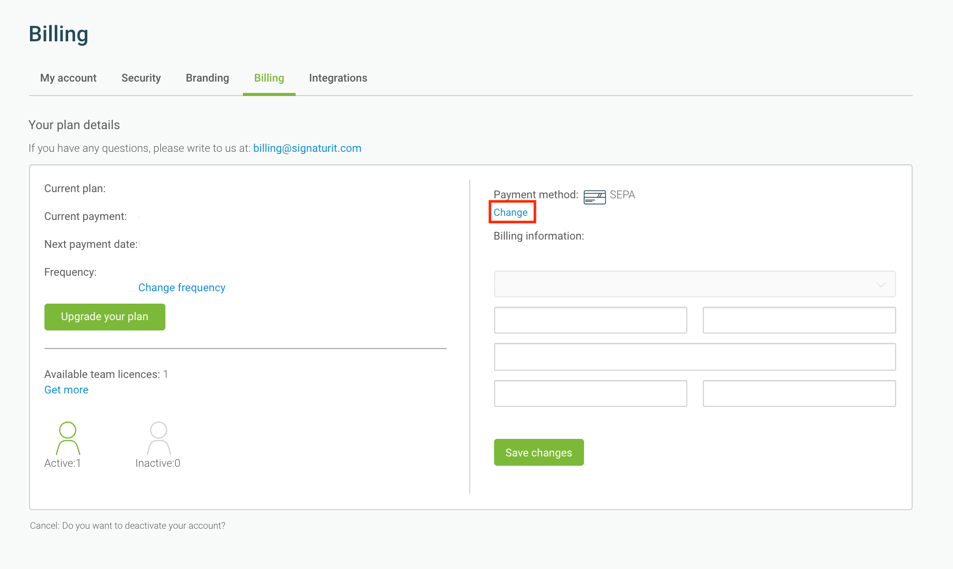
Task: Click the Your plan details heading
Action: click(x=74, y=125)
